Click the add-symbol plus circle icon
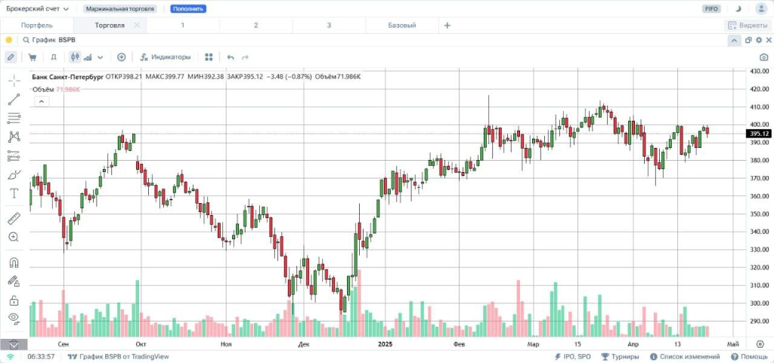Screen dimensions: 774x363 122,57
